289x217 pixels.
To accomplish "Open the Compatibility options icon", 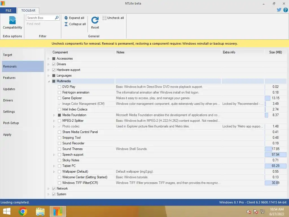I will click(x=12, y=20).
